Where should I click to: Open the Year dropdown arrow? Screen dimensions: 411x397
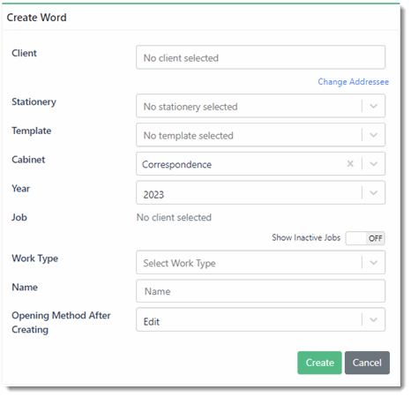[x=373, y=193]
